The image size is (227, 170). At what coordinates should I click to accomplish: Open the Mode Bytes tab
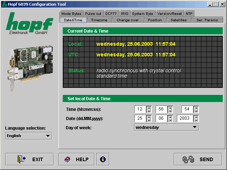[71, 14]
